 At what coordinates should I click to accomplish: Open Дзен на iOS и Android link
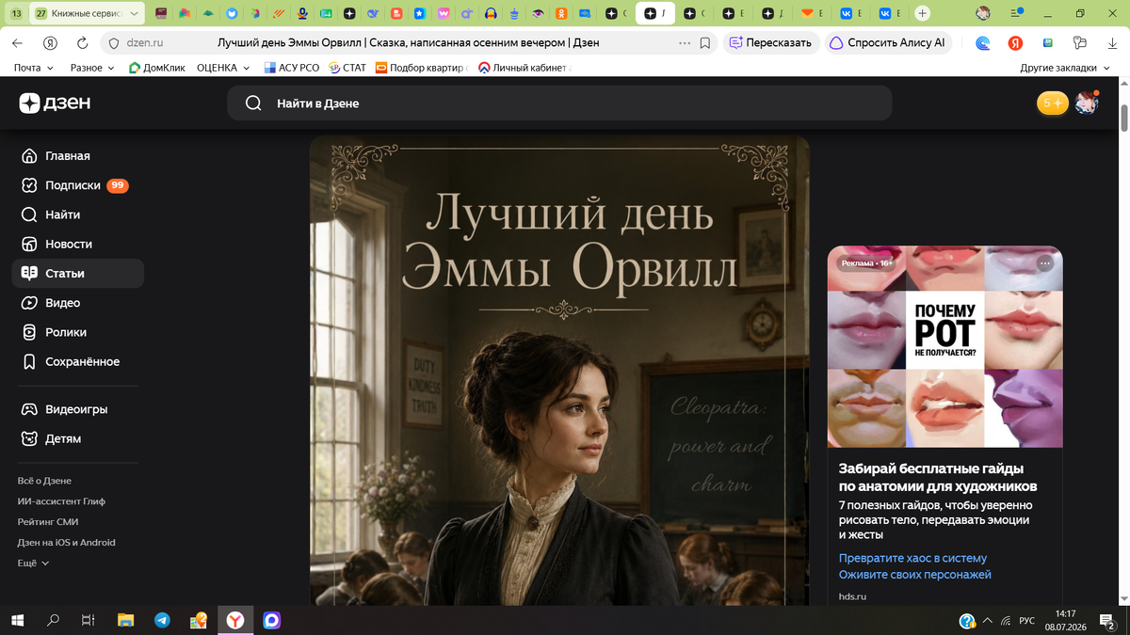point(67,543)
